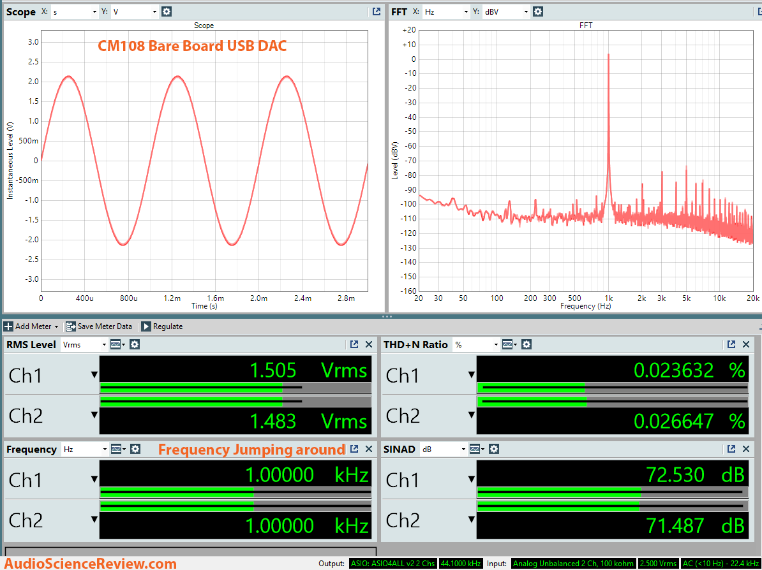
Task: Click THD+N Ratio Ch2 bar graph
Action: [612, 402]
